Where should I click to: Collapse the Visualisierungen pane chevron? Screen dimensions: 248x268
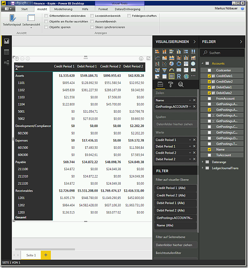[x=195, y=42]
